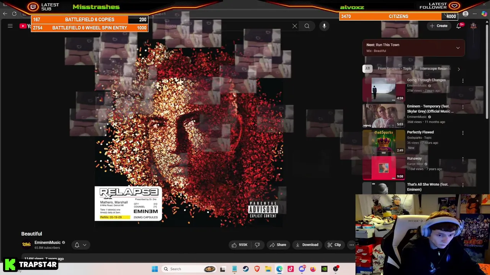This screenshot has height=275, width=490.
Task: Open the browser profile icon
Action: coord(465,14)
